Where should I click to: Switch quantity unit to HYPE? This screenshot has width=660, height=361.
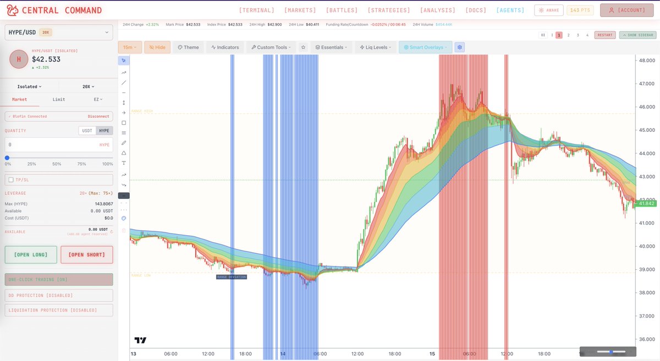(104, 130)
